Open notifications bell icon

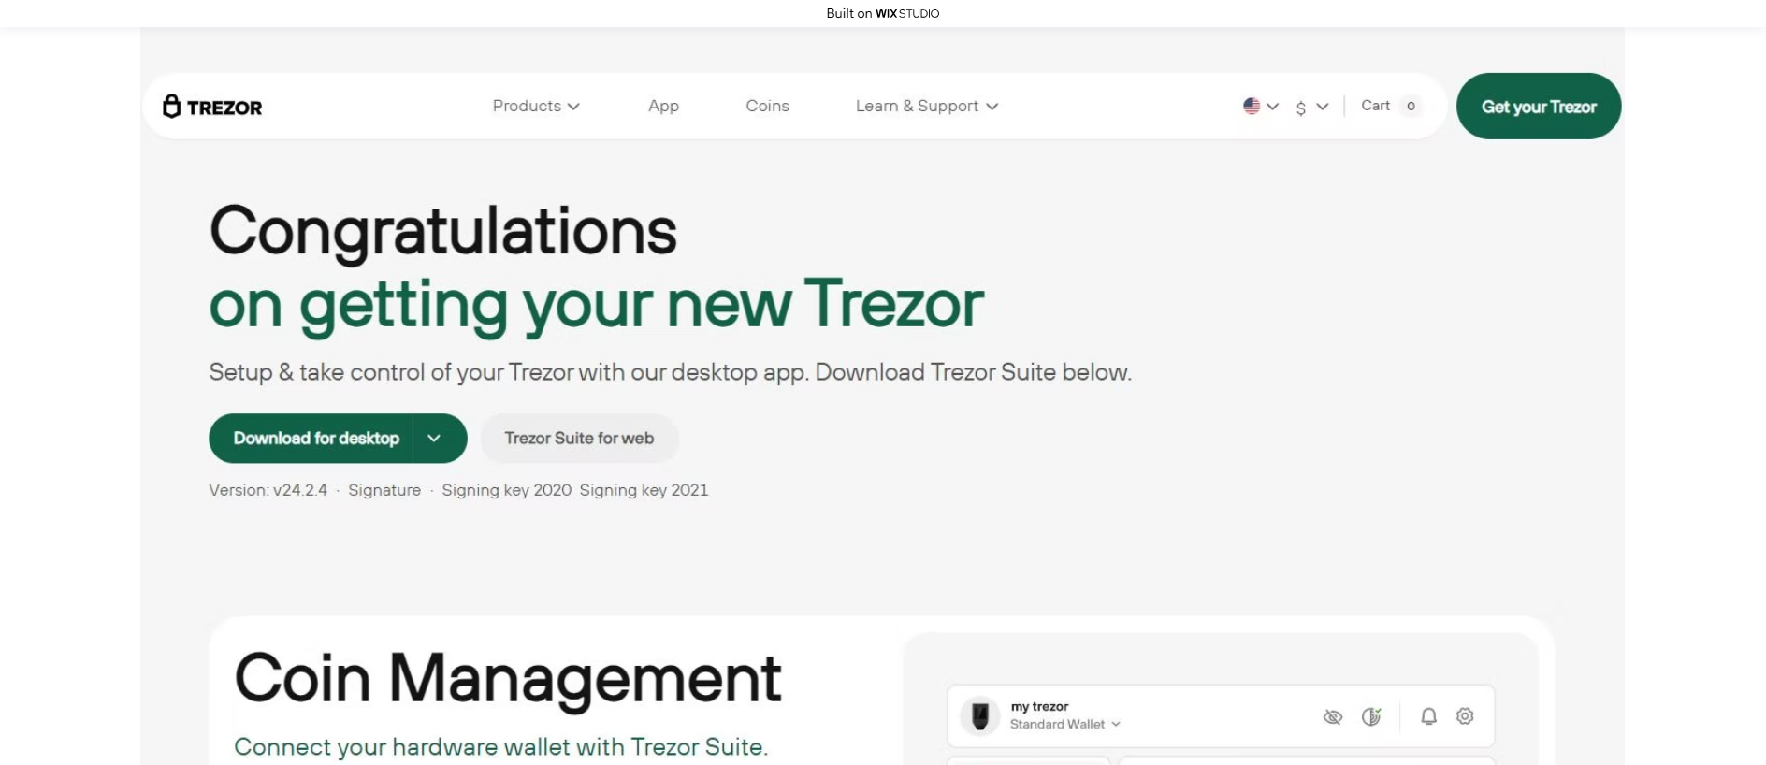1428,716
